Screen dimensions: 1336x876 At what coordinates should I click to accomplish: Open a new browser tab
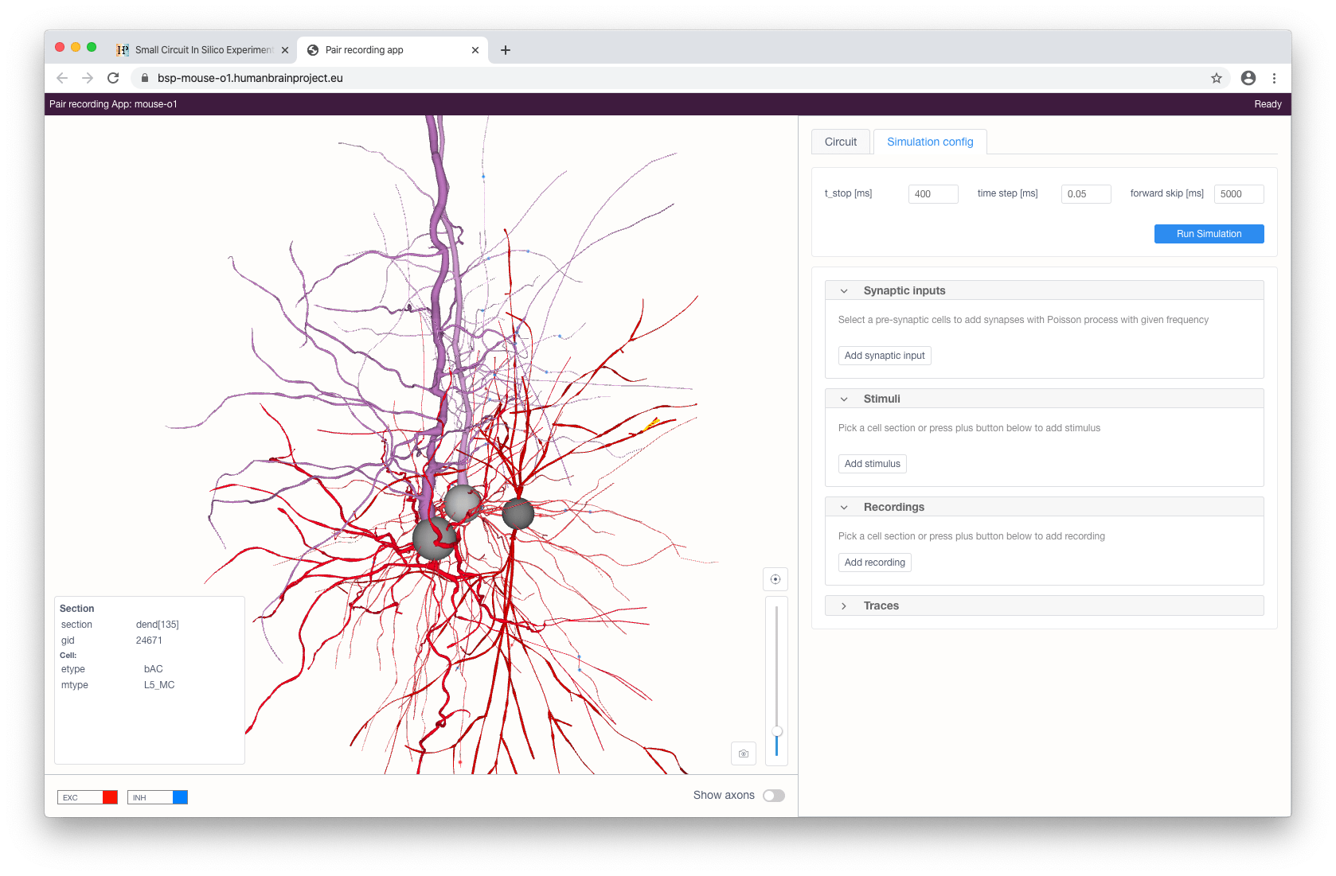506,50
